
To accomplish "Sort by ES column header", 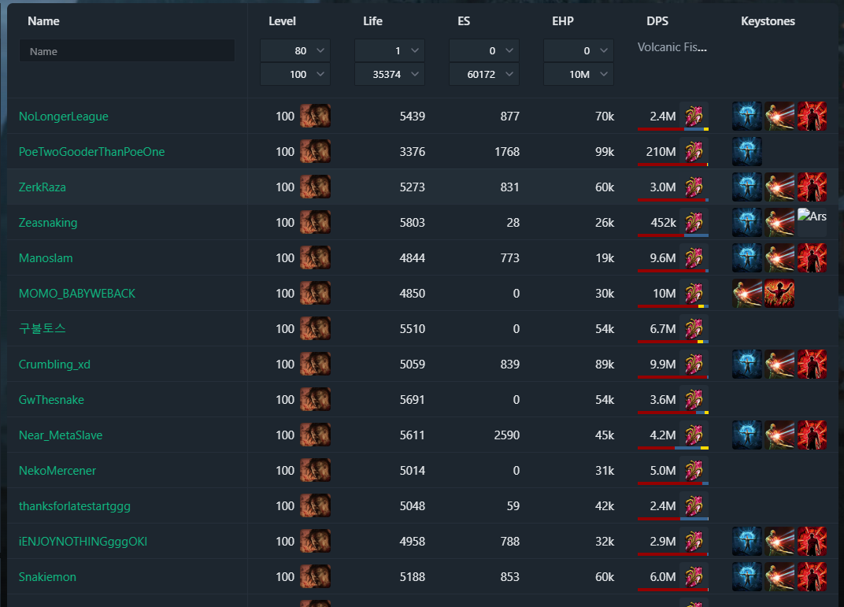I will point(464,21).
